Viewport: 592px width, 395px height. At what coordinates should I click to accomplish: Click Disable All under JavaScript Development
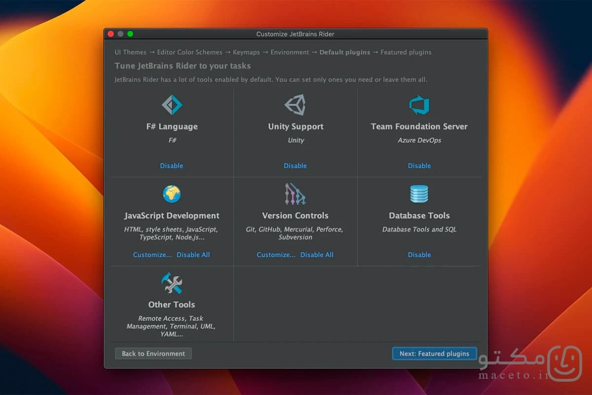coord(193,255)
